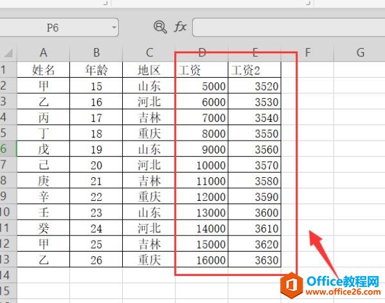Click the header cell '工资' in column D
Image resolution: width=385 pixels, height=303 pixels.
(x=202, y=69)
